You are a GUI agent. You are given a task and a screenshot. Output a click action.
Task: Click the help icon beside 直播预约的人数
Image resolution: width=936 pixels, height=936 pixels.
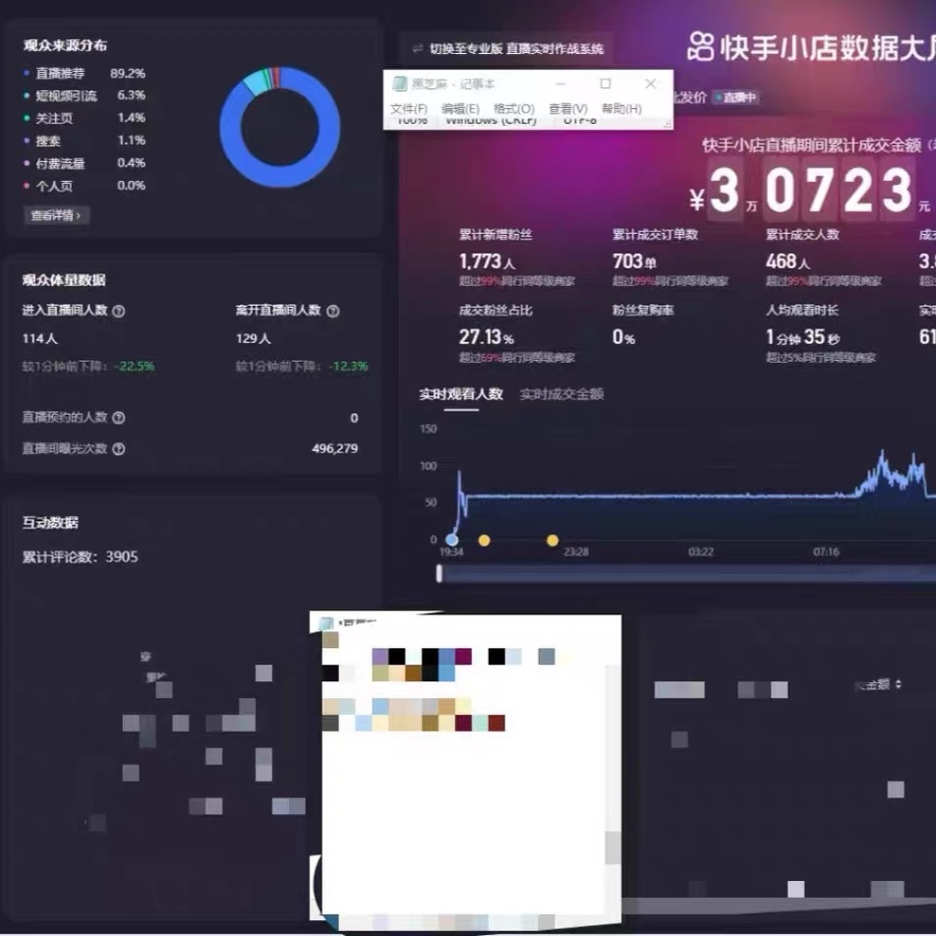point(119,418)
